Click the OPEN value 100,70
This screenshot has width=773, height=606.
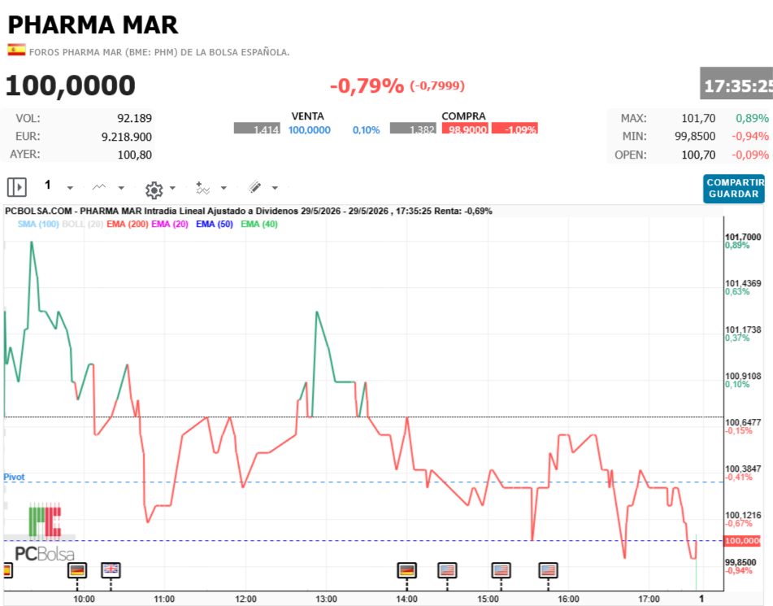point(698,155)
